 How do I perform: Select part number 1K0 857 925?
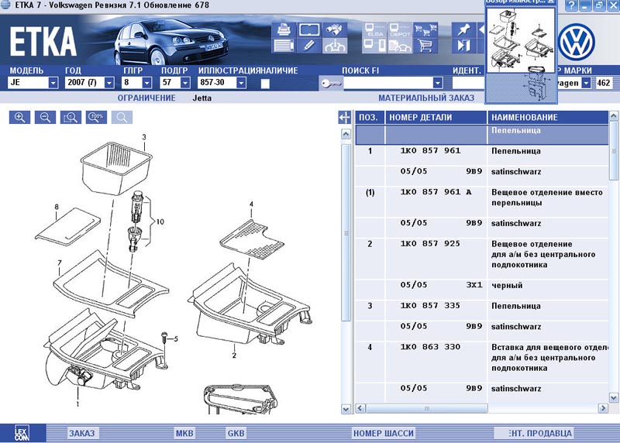430,243
